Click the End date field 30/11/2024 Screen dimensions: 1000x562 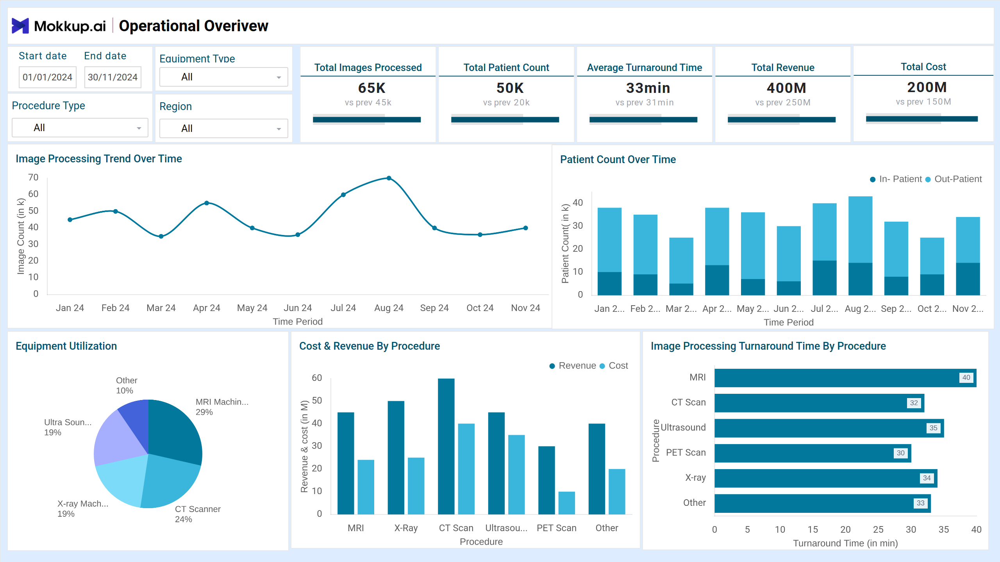[x=112, y=77]
